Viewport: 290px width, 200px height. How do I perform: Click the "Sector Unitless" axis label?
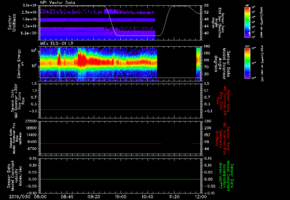click(x=12, y=23)
